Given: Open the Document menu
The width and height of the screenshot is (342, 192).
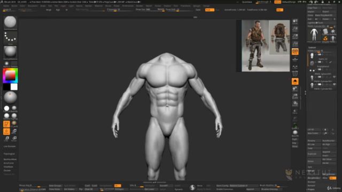Looking at the screenshot, I should (33, 6).
